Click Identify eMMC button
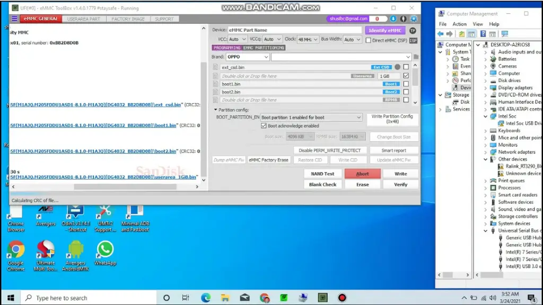The width and height of the screenshot is (543, 305). point(385,30)
